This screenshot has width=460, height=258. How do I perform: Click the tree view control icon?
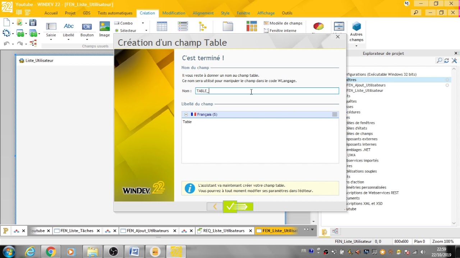[203, 27]
